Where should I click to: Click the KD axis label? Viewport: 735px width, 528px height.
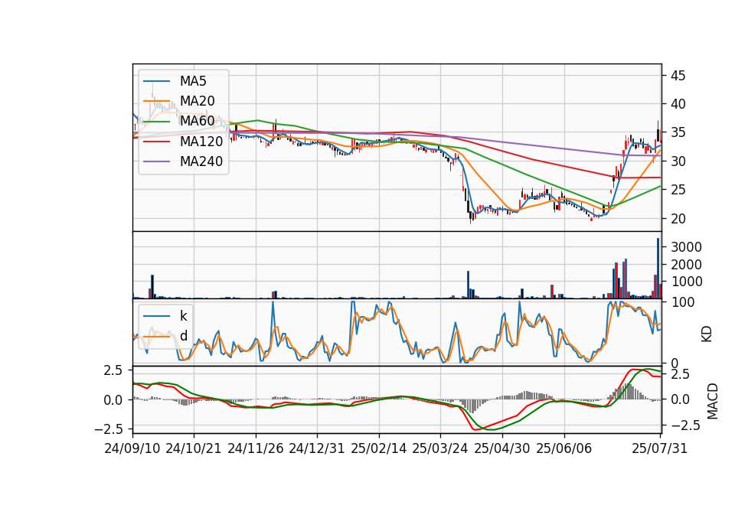707,334
